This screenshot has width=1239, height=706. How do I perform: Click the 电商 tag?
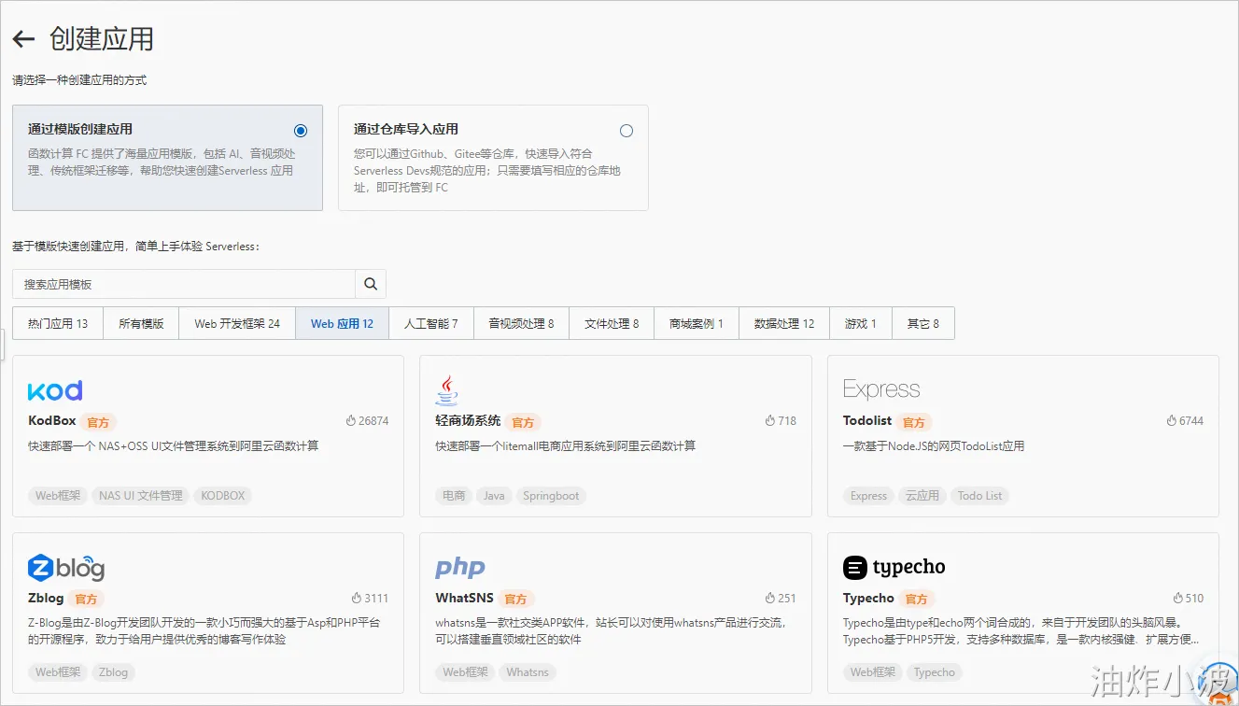(x=454, y=496)
